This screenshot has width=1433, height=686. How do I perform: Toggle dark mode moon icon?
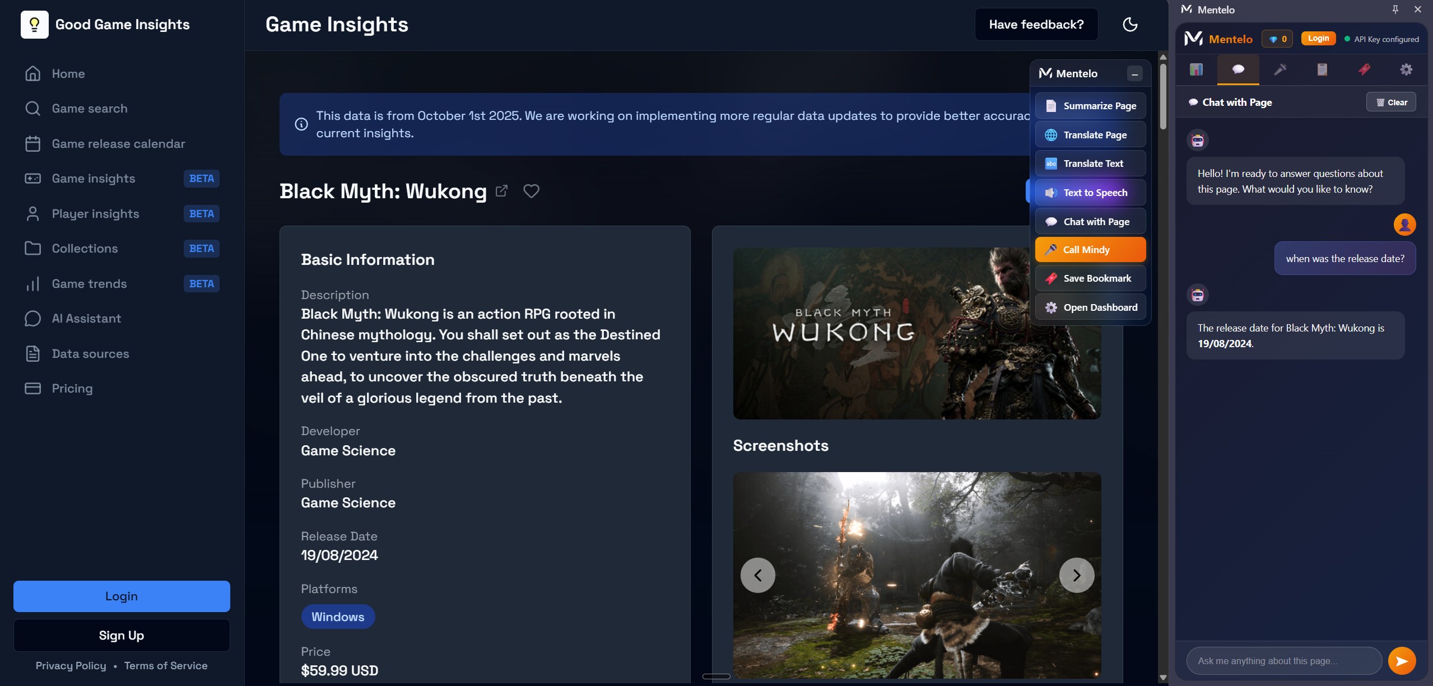[x=1130, y=24]
